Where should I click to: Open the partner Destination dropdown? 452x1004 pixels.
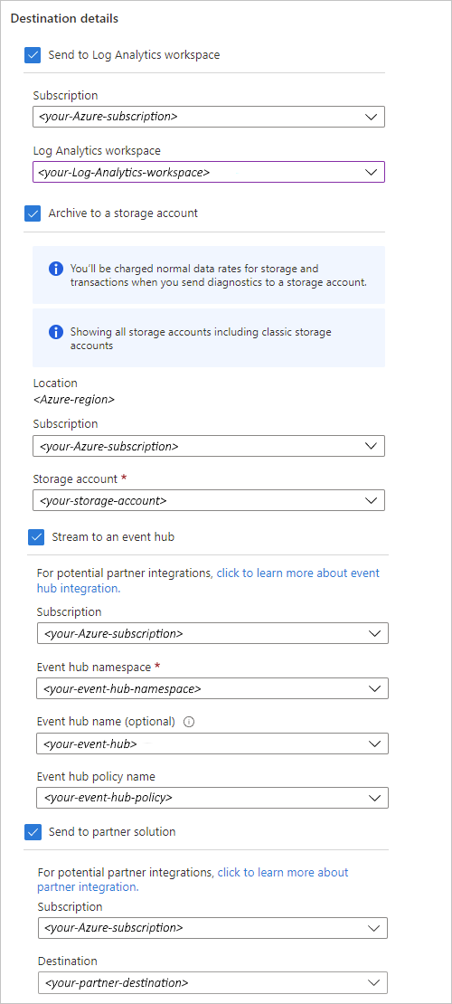pyautogui.click(x=212, y=982)
